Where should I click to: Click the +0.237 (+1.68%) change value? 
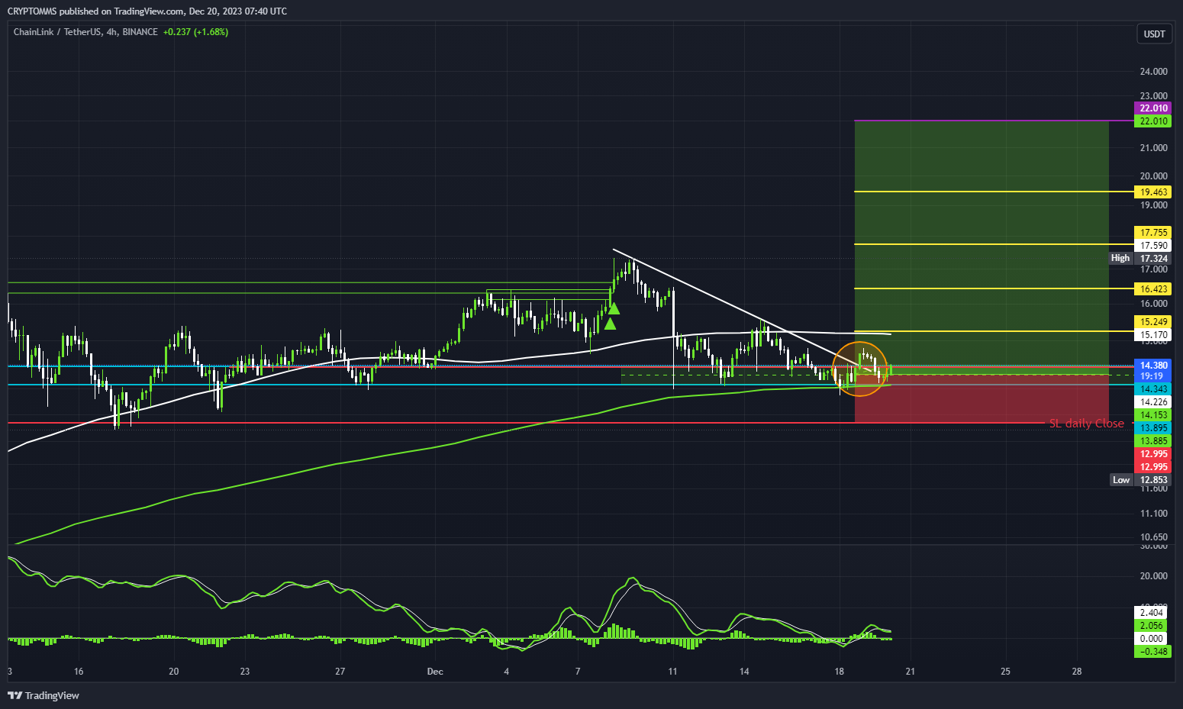coord(195,32)
